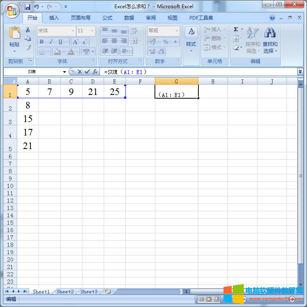This screenshot has height=307, width=307.
Task: Apply comma style
Action: click(175, 42)
